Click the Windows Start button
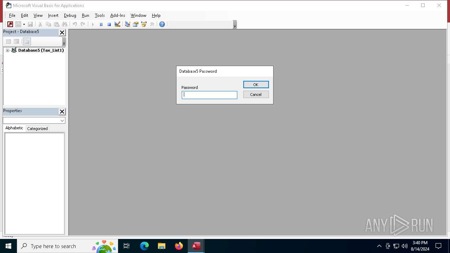 (x=8, y=246)
